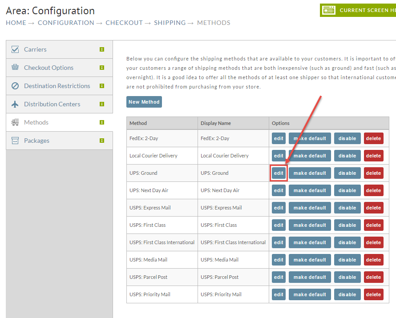Delete USPS: Parcel Post method

coord(373,277)
